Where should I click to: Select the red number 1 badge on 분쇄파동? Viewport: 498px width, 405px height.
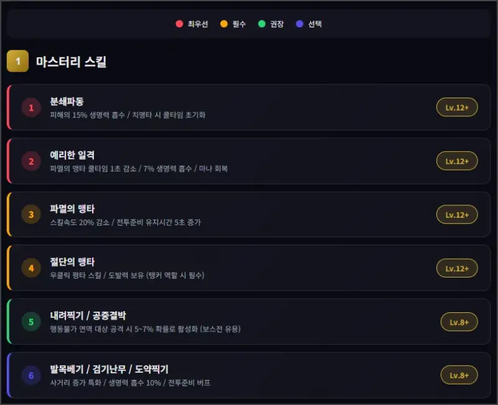pos(31,107)
